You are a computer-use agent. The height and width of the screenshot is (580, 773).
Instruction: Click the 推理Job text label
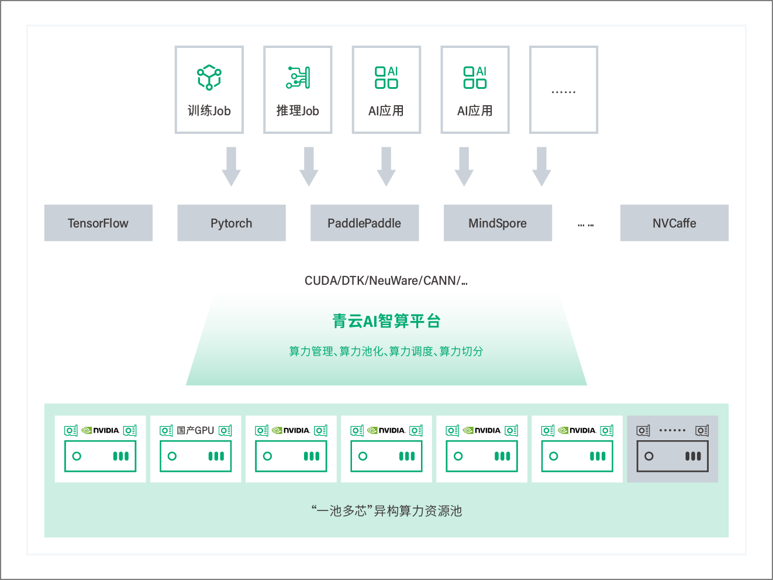pyautogui.click(x=298, y=111)
